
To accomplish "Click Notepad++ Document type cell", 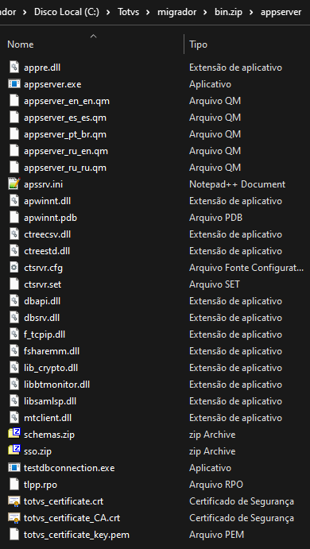I will [x=237, y=184].
